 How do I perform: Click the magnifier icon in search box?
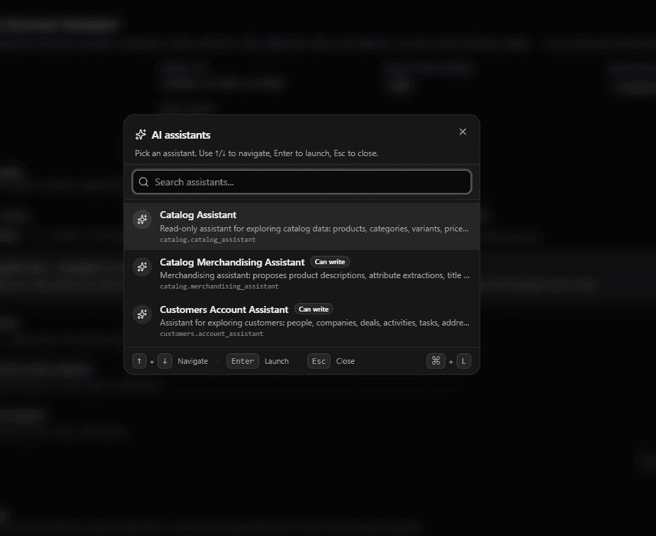point(144,182)
